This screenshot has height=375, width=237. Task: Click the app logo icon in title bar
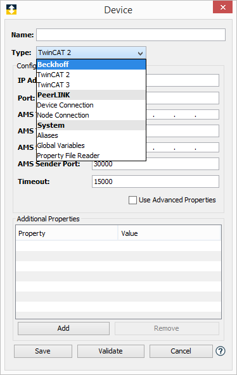coord(11,9)
